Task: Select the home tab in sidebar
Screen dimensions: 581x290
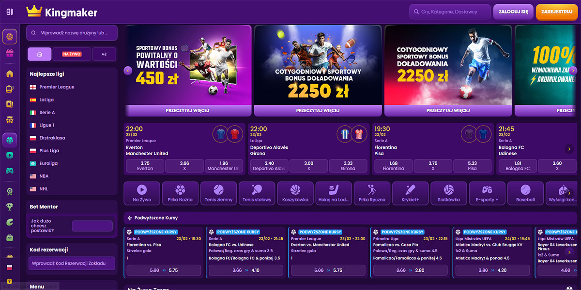Action: (40, 54)
